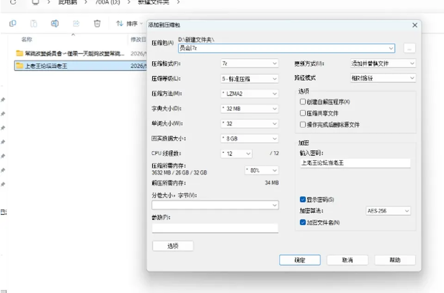Open the 更新方式 dropdown

pyautogui.click(x=383, y=63)
